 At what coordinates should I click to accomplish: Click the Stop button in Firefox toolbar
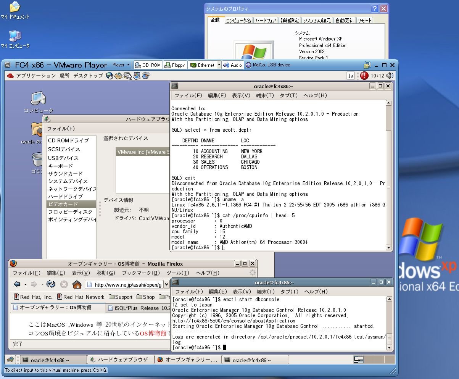(x=64, y=284)
